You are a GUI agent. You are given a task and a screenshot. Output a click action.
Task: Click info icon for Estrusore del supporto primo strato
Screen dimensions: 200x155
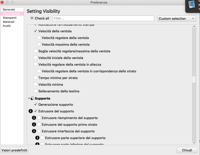34,124
